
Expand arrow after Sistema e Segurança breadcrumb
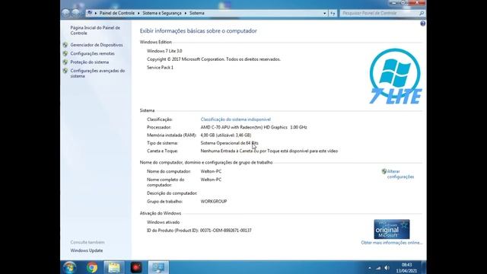tap(186, 13)
